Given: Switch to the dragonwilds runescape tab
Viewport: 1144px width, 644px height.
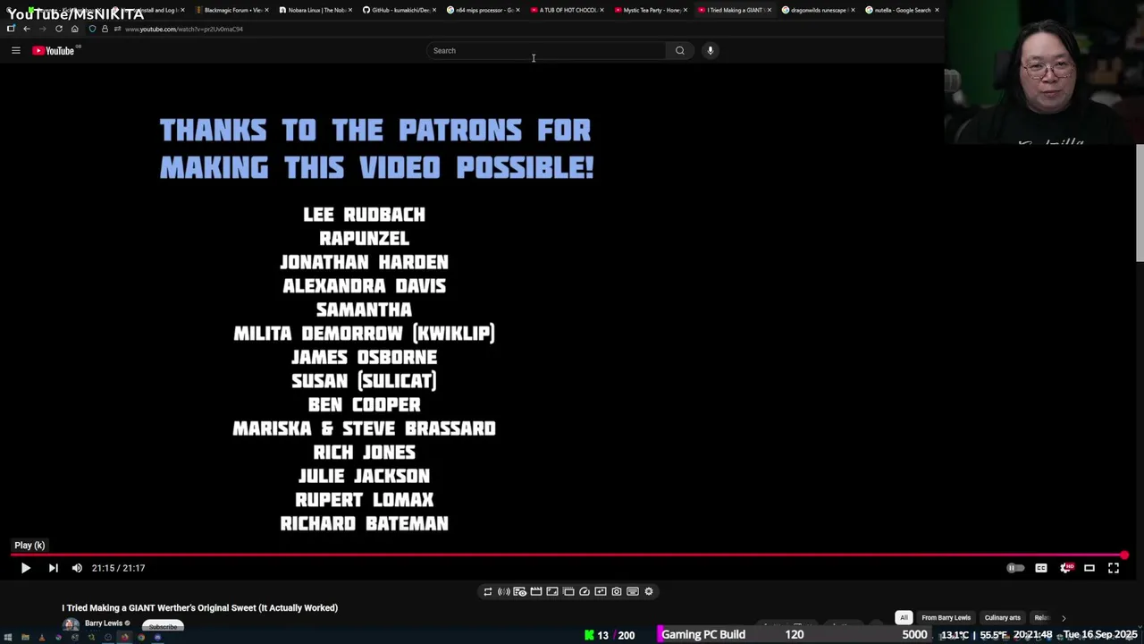Looking at the screenshot, I should [818, 10].
